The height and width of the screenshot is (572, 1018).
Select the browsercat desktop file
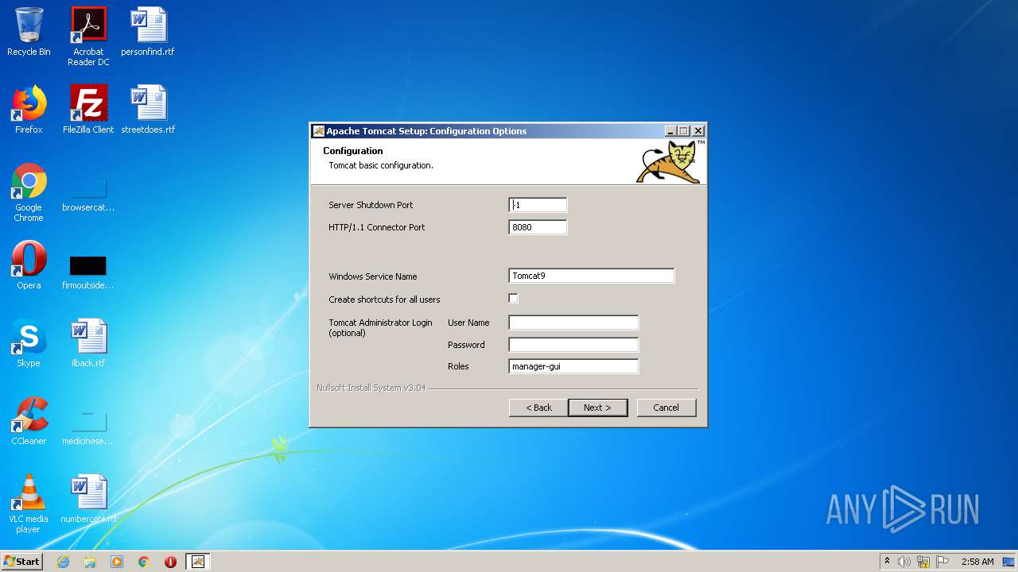(88, 196)
